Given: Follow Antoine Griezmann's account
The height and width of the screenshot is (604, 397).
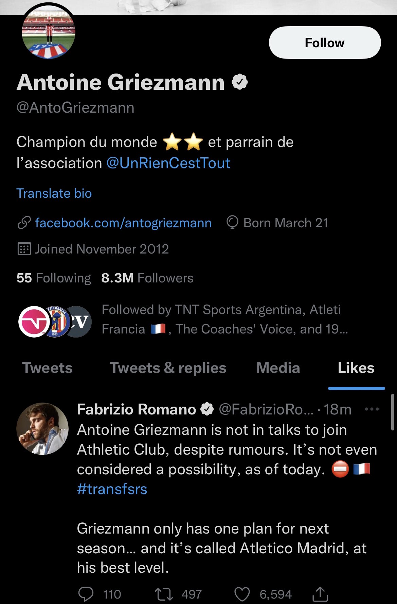Looking at the screenshot, I should point(325,43).
